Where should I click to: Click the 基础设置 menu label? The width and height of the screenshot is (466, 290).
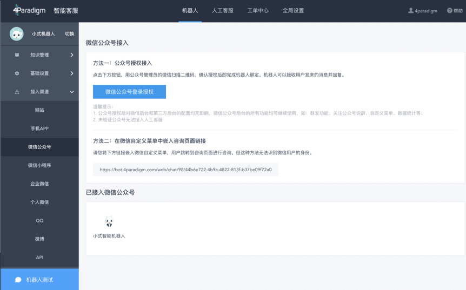[39, 73]
